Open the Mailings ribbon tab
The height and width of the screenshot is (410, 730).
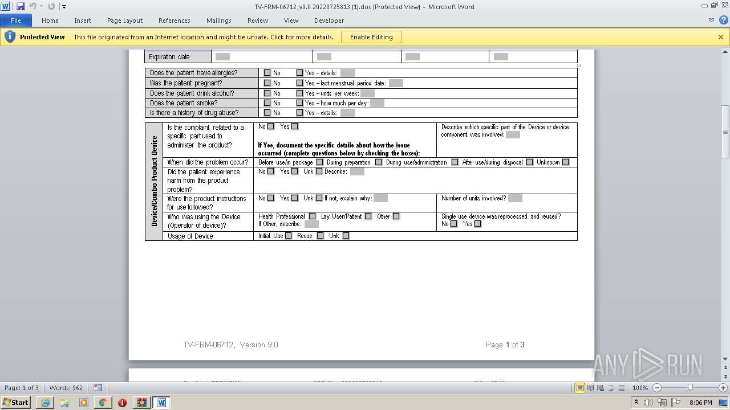[219, 20]
